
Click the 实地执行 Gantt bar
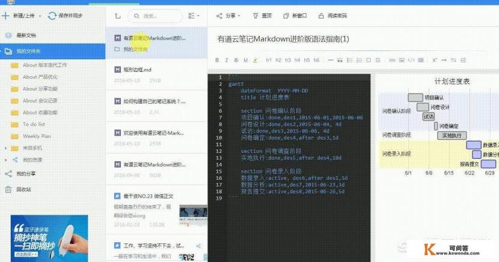pyautogui.click(x=452, y=135)
